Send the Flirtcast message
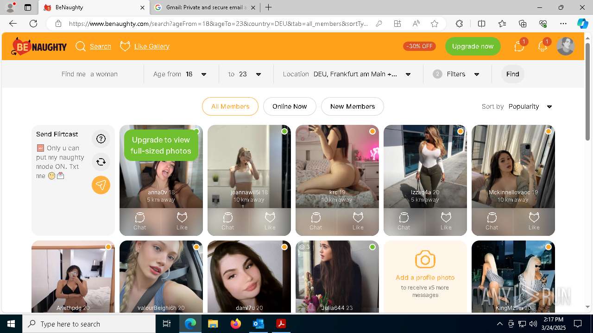The width and height of the screenshot is (593, 333). pyautogui.click(x=101, y=185)
